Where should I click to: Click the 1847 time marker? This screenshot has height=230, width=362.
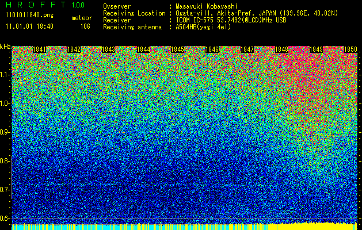pos(247,49)
